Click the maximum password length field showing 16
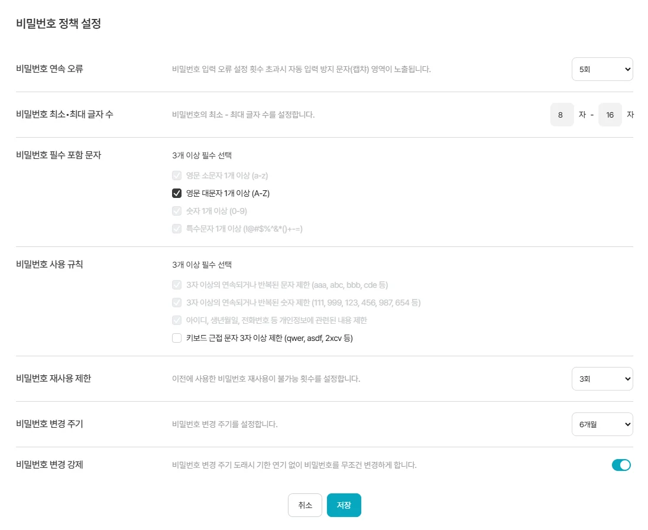Viewport: 648px width, 530px height. click(x=610, y=115)
